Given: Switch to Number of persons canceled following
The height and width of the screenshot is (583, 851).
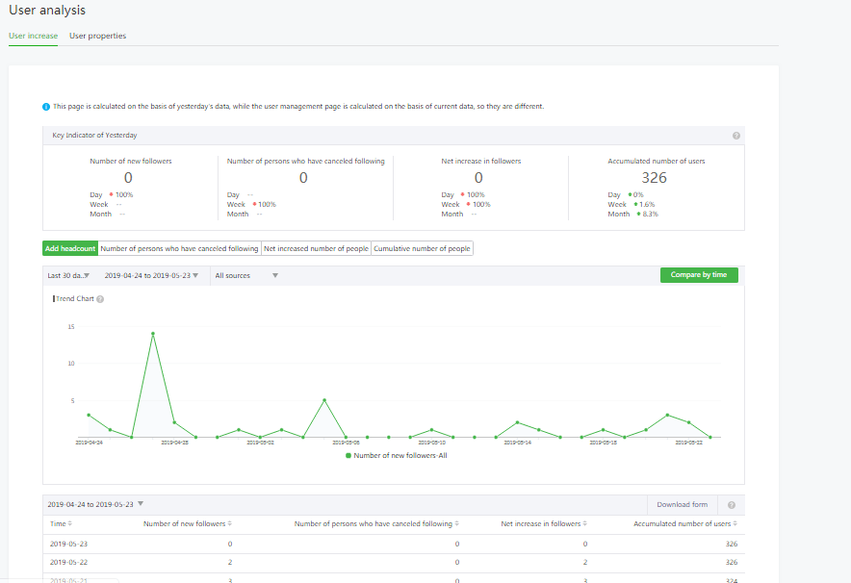Looking at the screenshot, I should 179,248.
